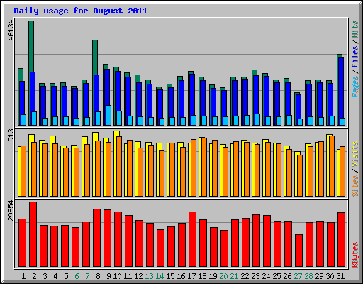The image size is (363, 284).
Task: Click day label 4 on the x-axis
Action: click(x=55, y=276)
